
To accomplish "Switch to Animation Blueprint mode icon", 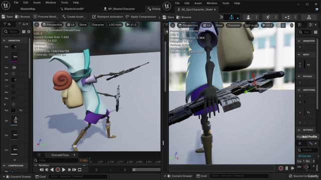I will (x=287, y=17).
